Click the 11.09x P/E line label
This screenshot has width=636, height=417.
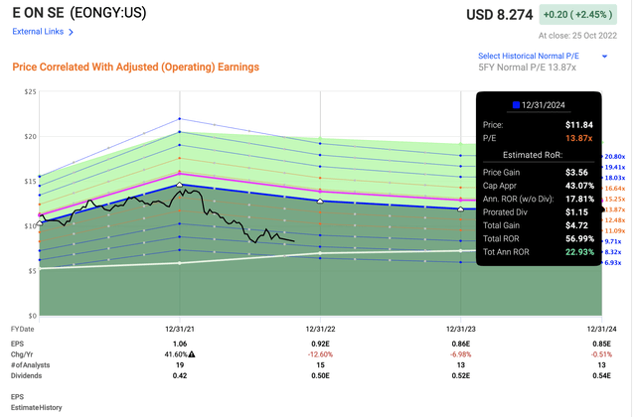point(615,230)
